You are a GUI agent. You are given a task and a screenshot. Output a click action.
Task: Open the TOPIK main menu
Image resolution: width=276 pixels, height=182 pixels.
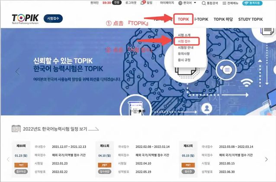tap(183, 19)
